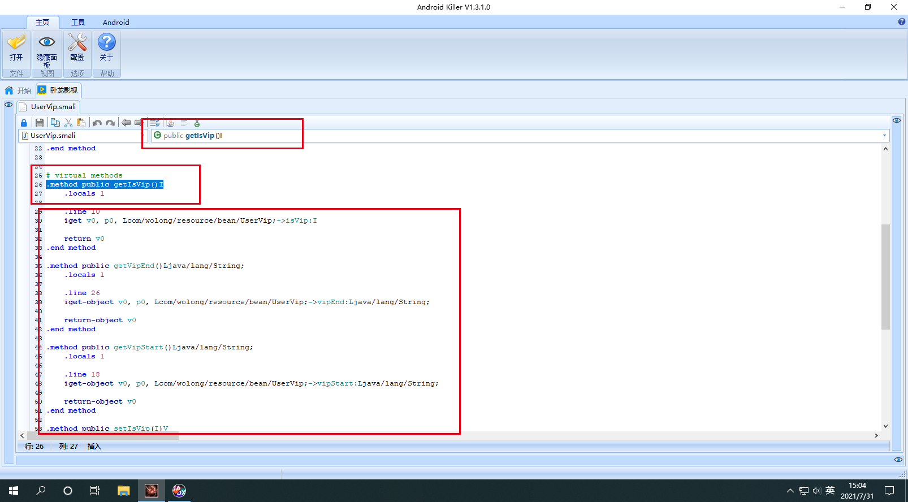The width and height of the screenshot is (908, 502).
Task: Click the lock icon in editor toolbar
Action: tap(24, 123)
